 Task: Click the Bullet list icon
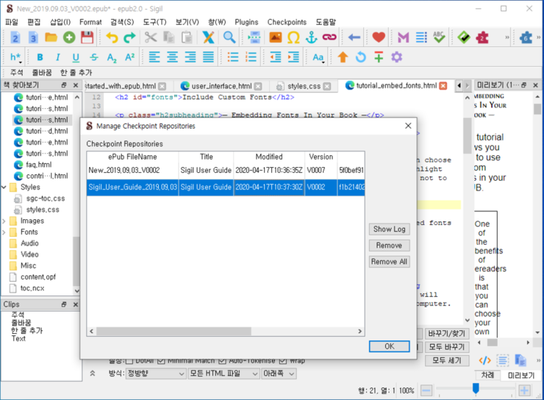[233, 57]
